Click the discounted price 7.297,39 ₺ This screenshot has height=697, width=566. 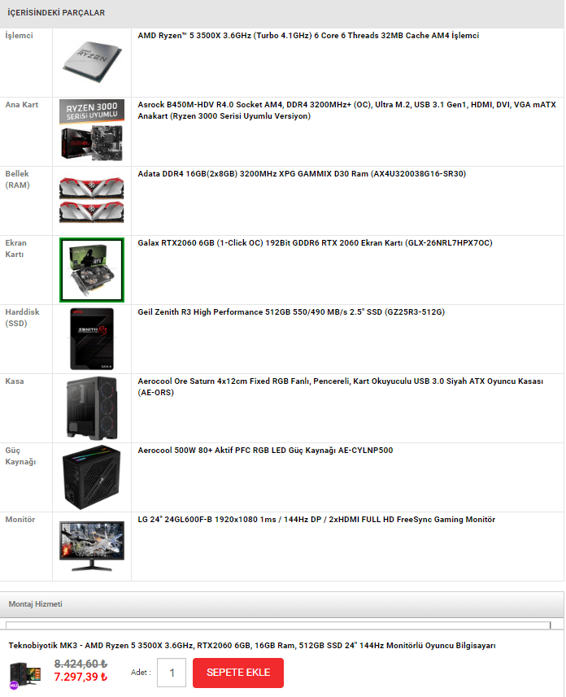tap(81, 677)
